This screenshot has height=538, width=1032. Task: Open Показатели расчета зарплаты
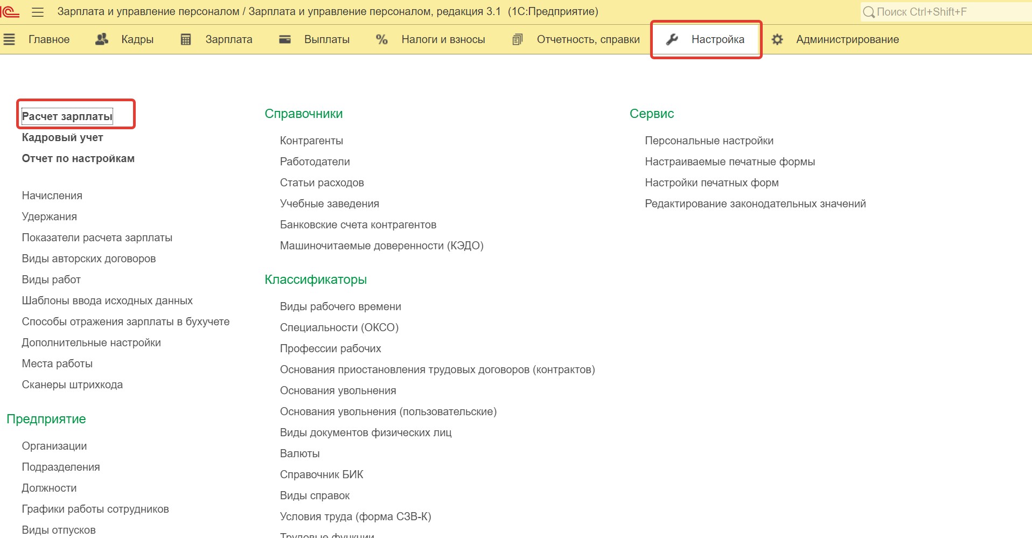(x=97, y=237)
